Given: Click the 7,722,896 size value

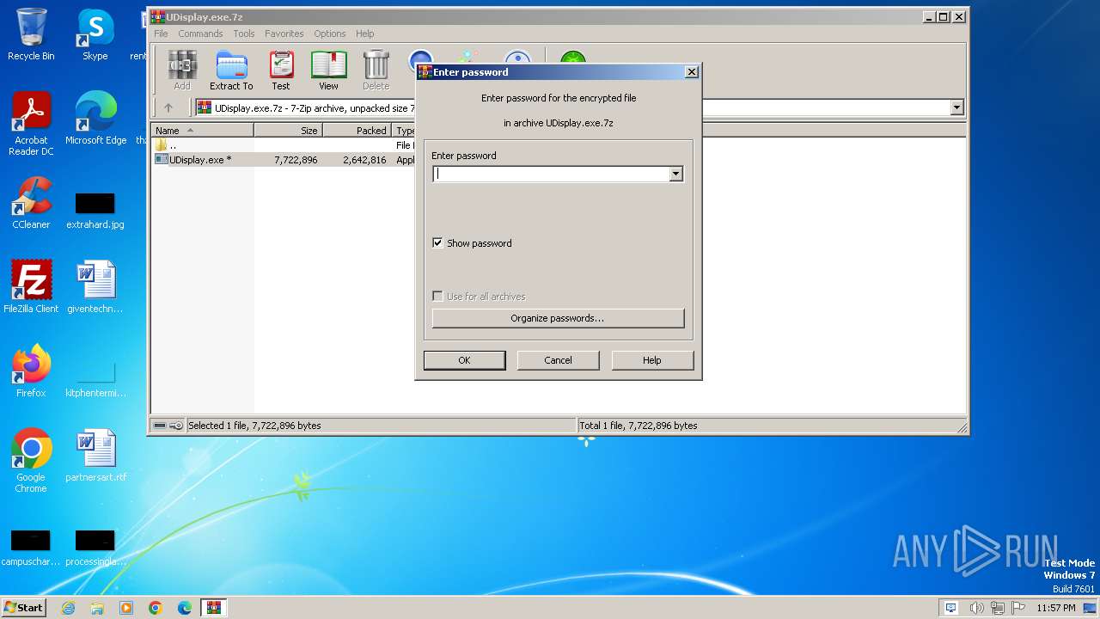Looking at the screenshot, I should 296,160.
